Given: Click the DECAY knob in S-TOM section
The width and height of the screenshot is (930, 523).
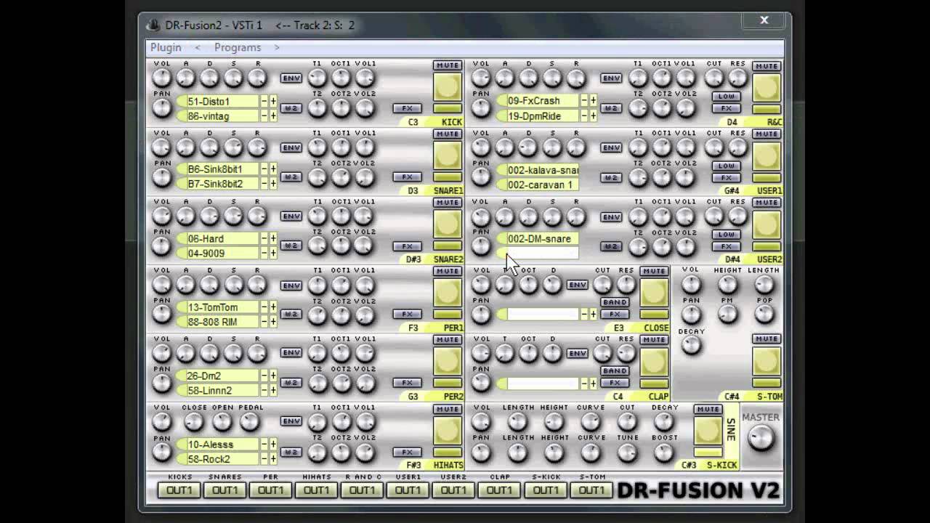Looking at the screenshot, I should tap(691, 345).
